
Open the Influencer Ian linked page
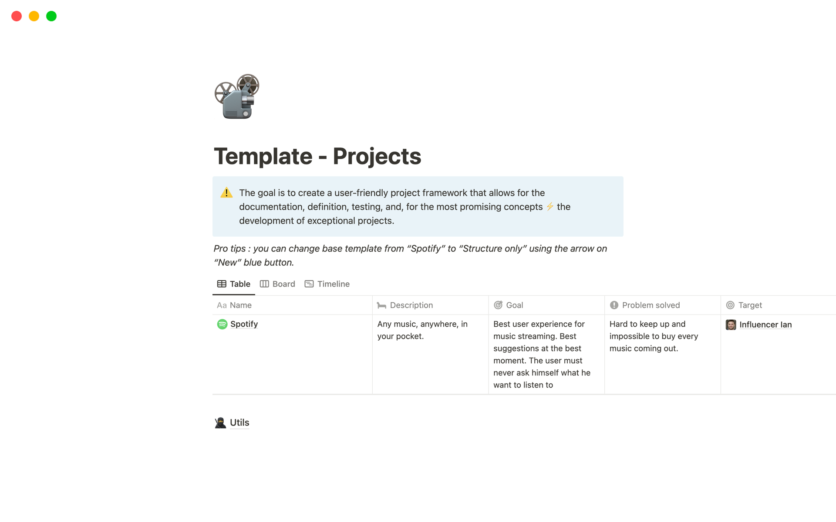[x=765, y=325]
